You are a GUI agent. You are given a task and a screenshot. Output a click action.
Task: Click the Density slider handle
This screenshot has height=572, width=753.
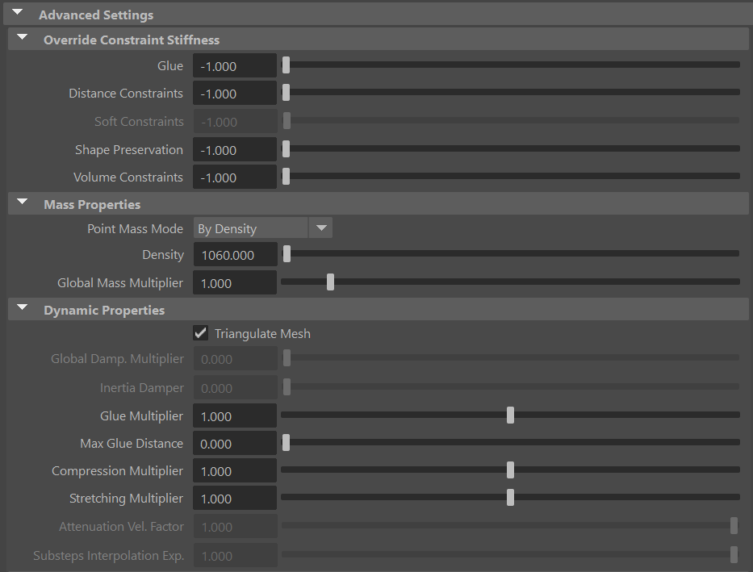pyautogui.click(x=286, y=253)
